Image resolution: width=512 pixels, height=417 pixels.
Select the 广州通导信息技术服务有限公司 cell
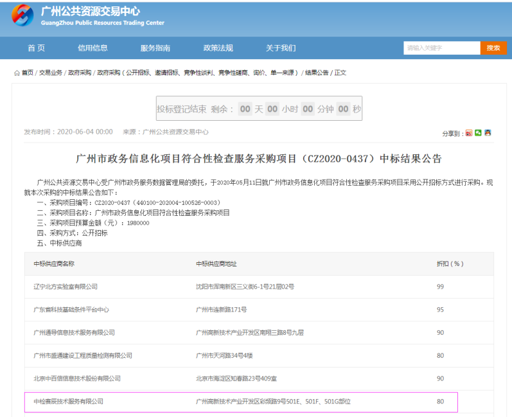74,332
